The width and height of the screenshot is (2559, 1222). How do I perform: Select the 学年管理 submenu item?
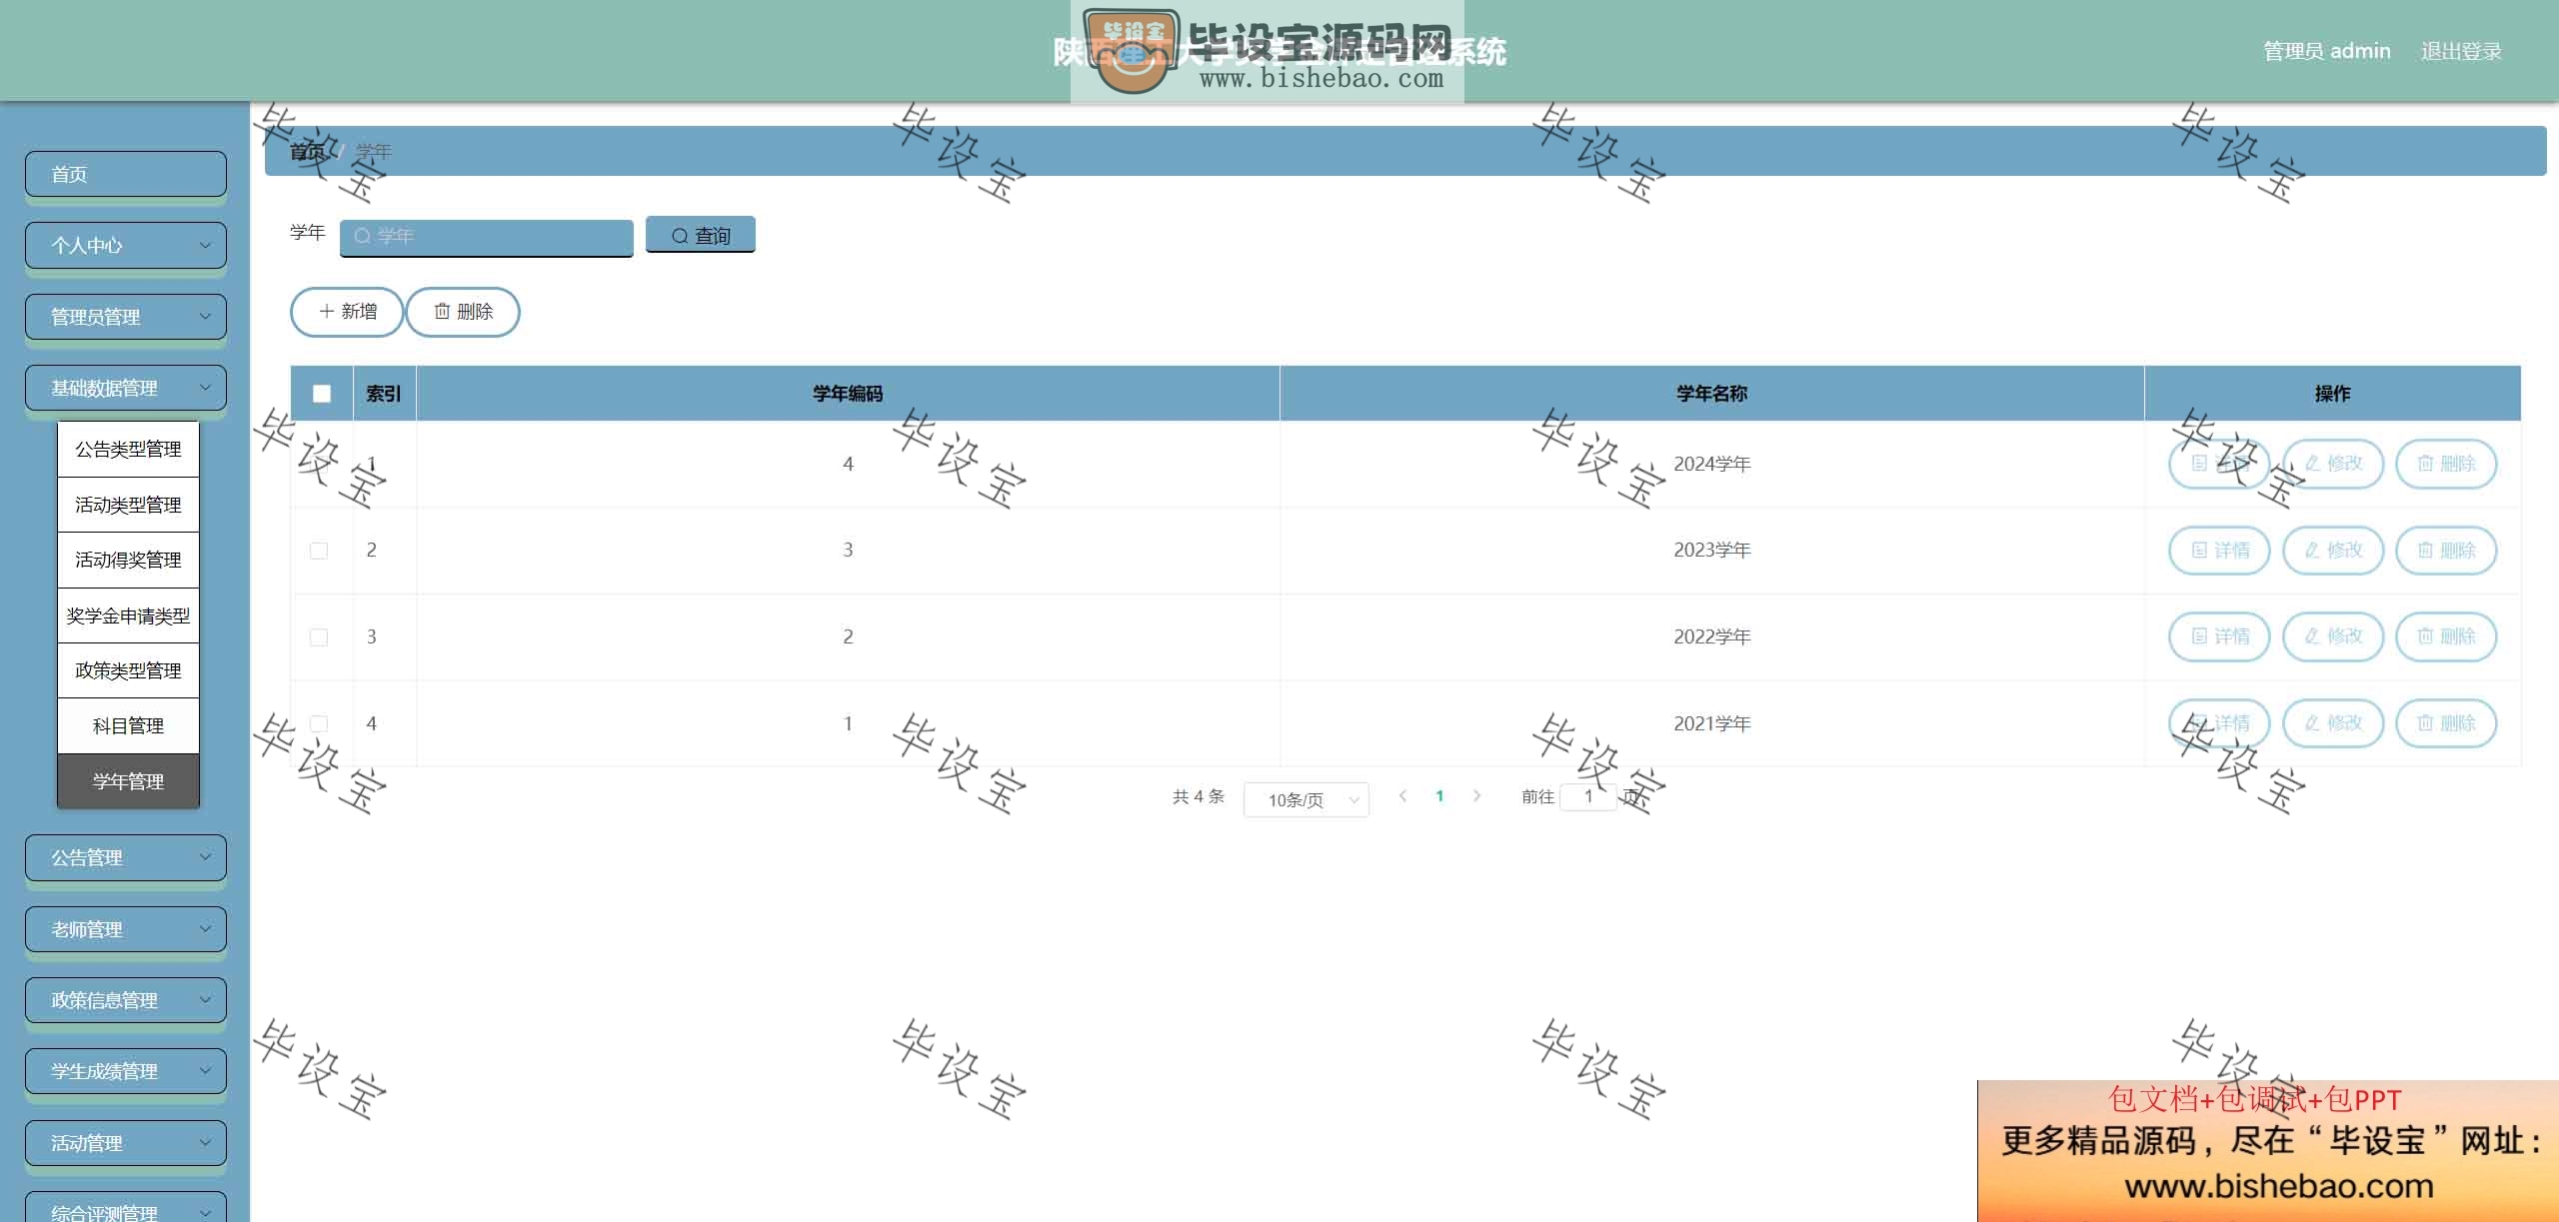128,781
